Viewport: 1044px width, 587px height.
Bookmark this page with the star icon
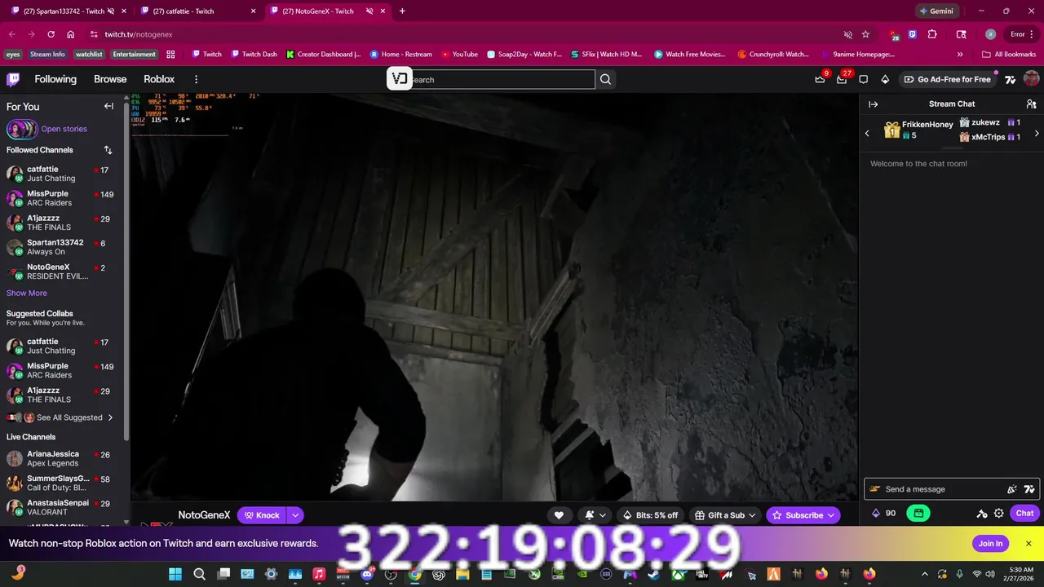[x=865, y=34]
